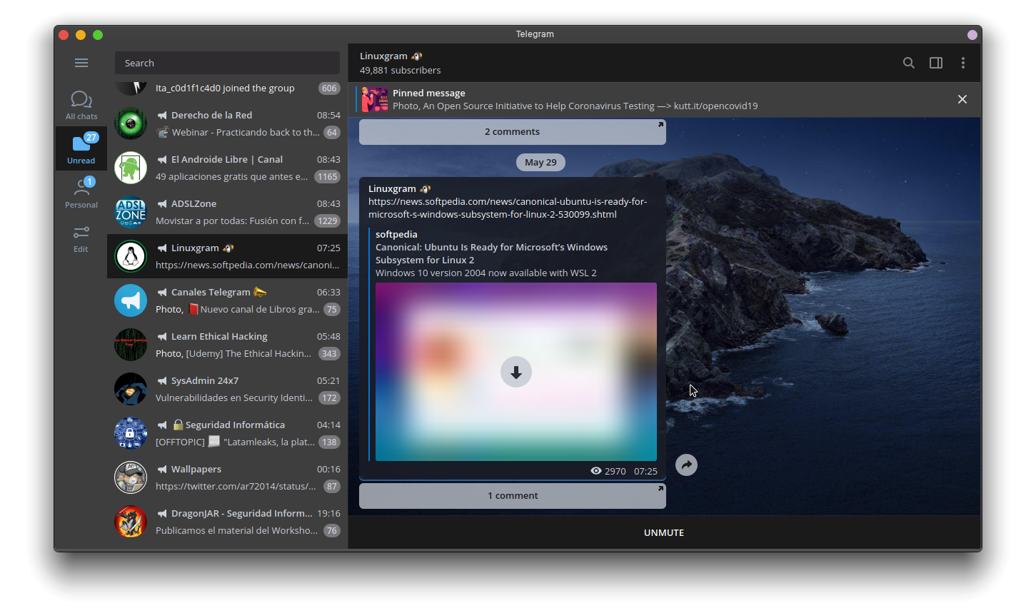Click the Linuxgram penguin avatar in list

click(131, 256)
